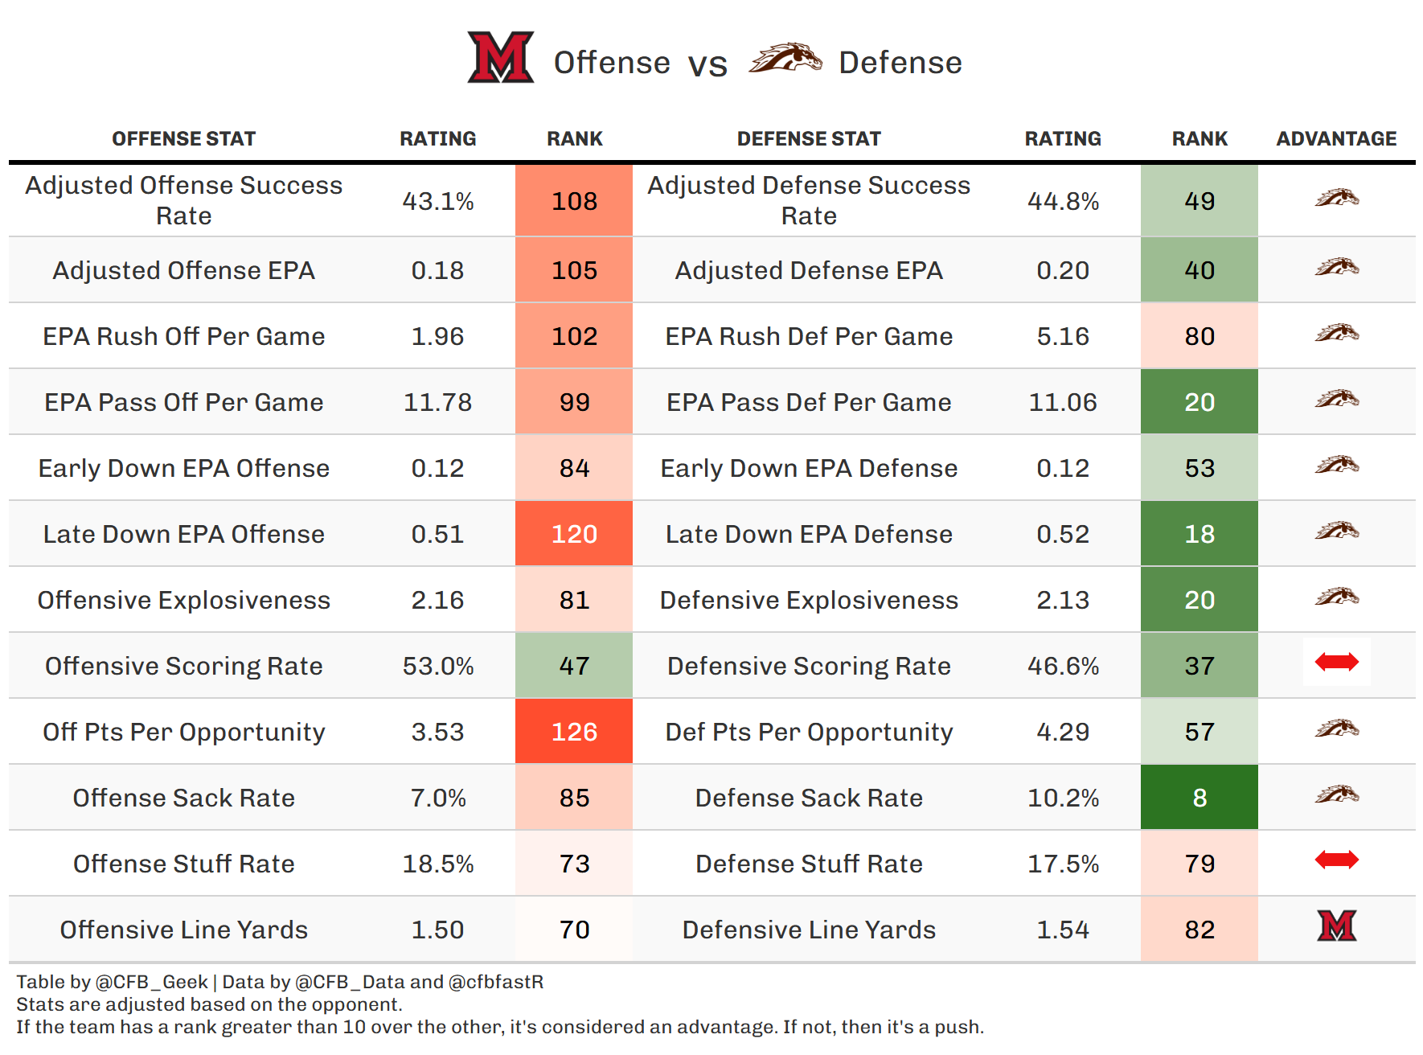Click the ADVANTAGE column header
This screenshot has height=1055, width=1423.
1336,139
